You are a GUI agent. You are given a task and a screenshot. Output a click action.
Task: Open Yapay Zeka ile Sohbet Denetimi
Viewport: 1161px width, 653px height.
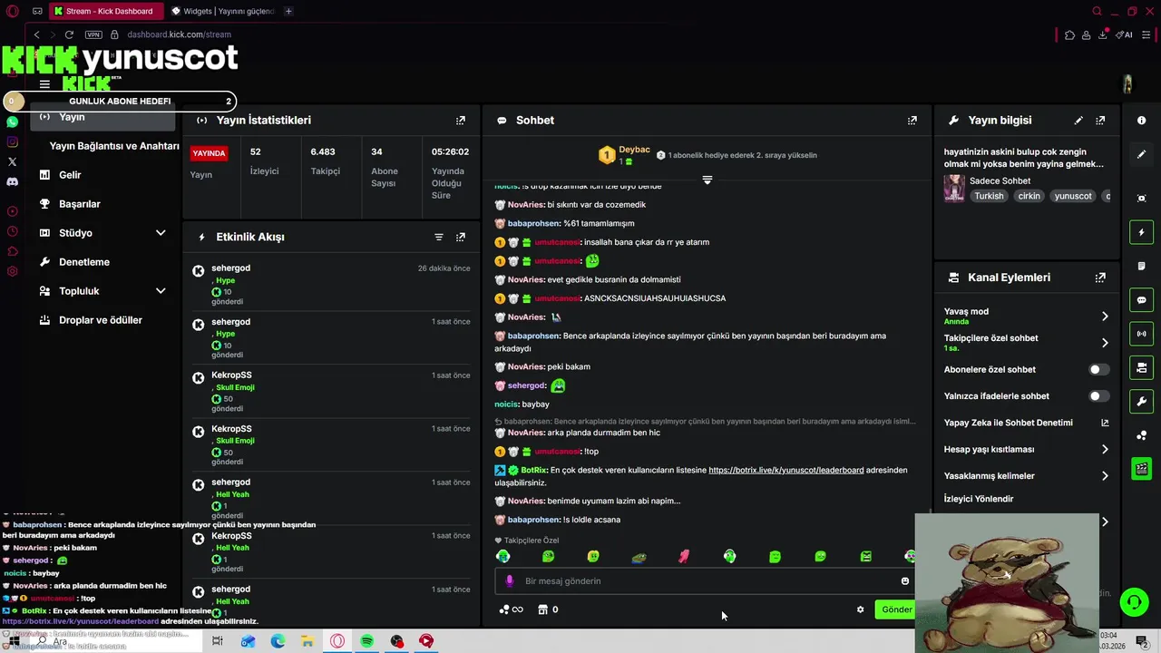click(x=1026, y=423)
